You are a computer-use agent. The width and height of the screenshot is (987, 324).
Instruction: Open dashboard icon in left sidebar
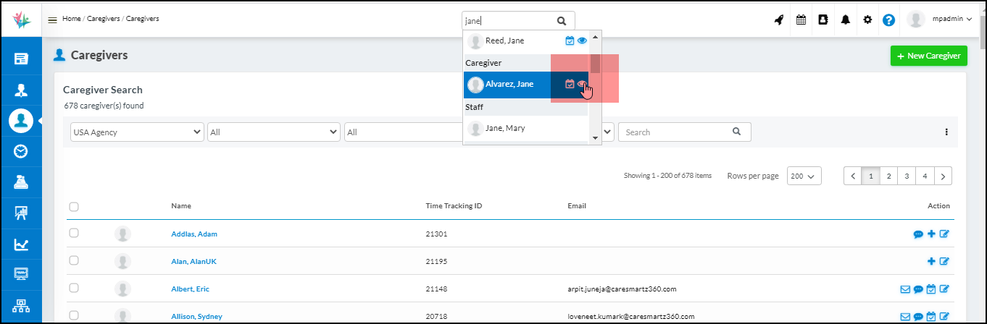[x=21, y=59]
